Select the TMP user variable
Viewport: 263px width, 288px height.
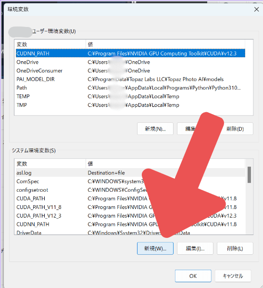pos(130,105)
